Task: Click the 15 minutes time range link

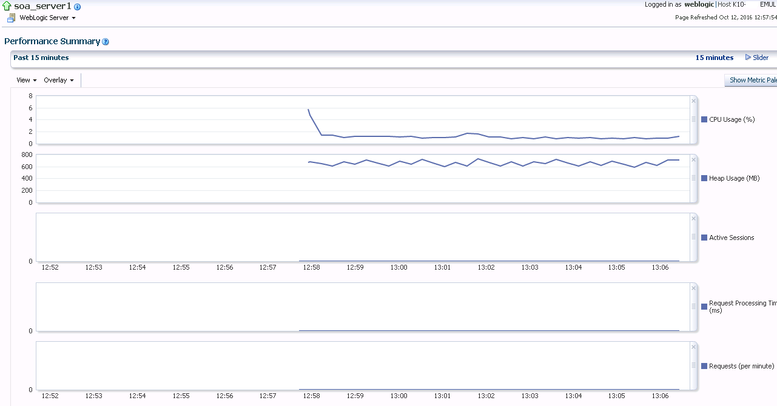Action: tap(715, 58)
